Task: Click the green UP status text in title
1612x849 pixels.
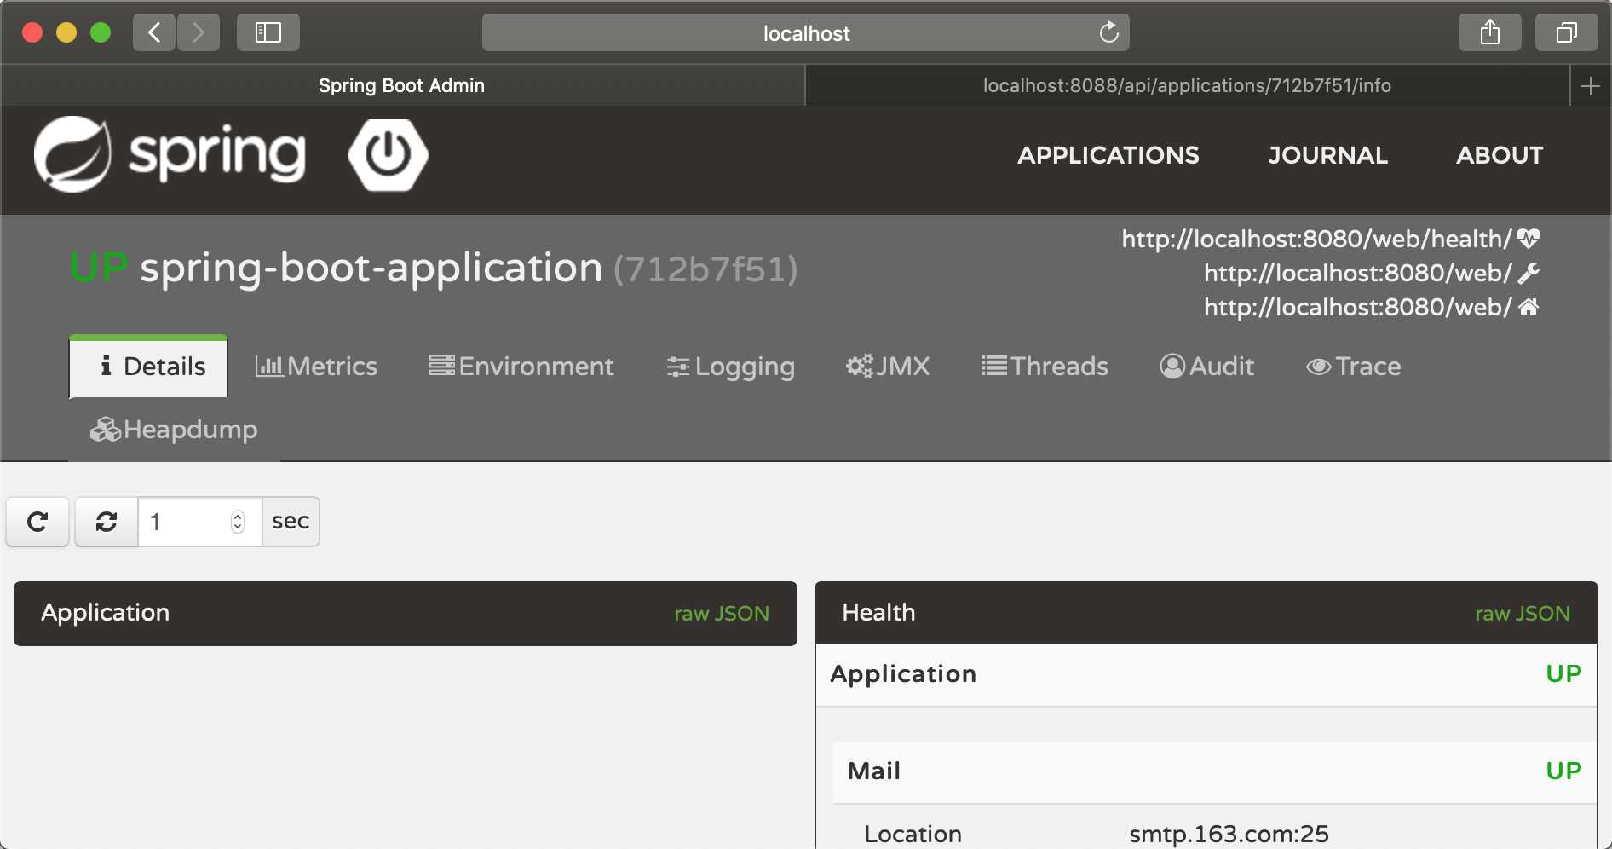Action: [99, 269]
